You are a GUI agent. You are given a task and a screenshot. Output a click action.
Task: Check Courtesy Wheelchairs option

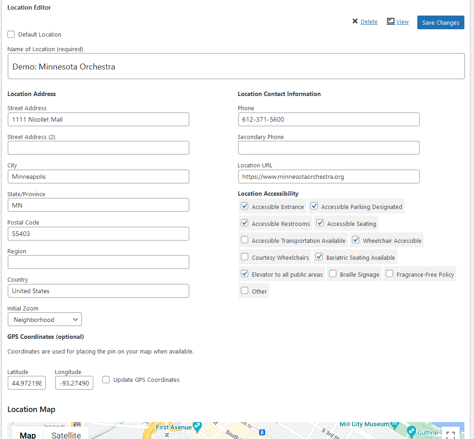click(245, 257)
